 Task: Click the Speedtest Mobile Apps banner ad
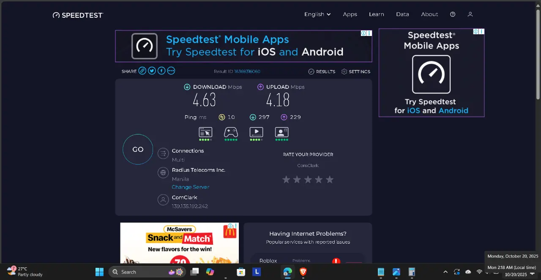click(243, 46)
